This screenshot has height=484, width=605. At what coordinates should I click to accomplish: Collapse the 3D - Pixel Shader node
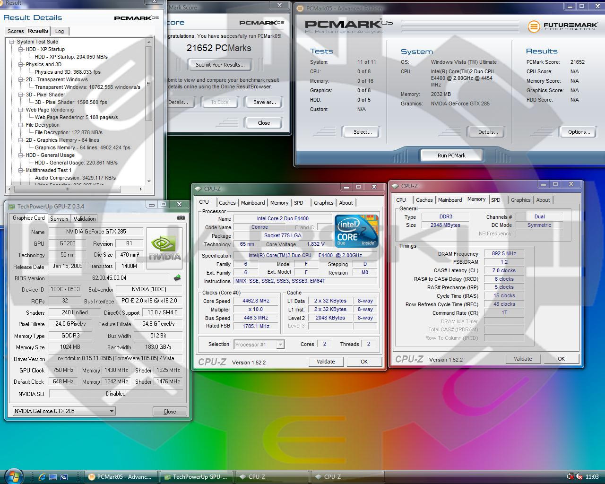[x=21, y=95]
